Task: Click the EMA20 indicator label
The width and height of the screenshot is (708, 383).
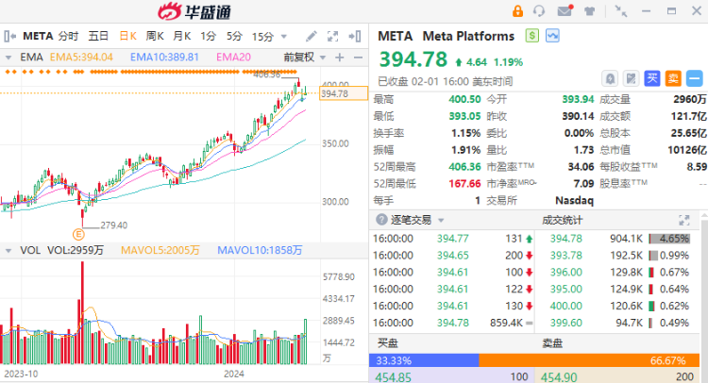Action: click(233, 58)
